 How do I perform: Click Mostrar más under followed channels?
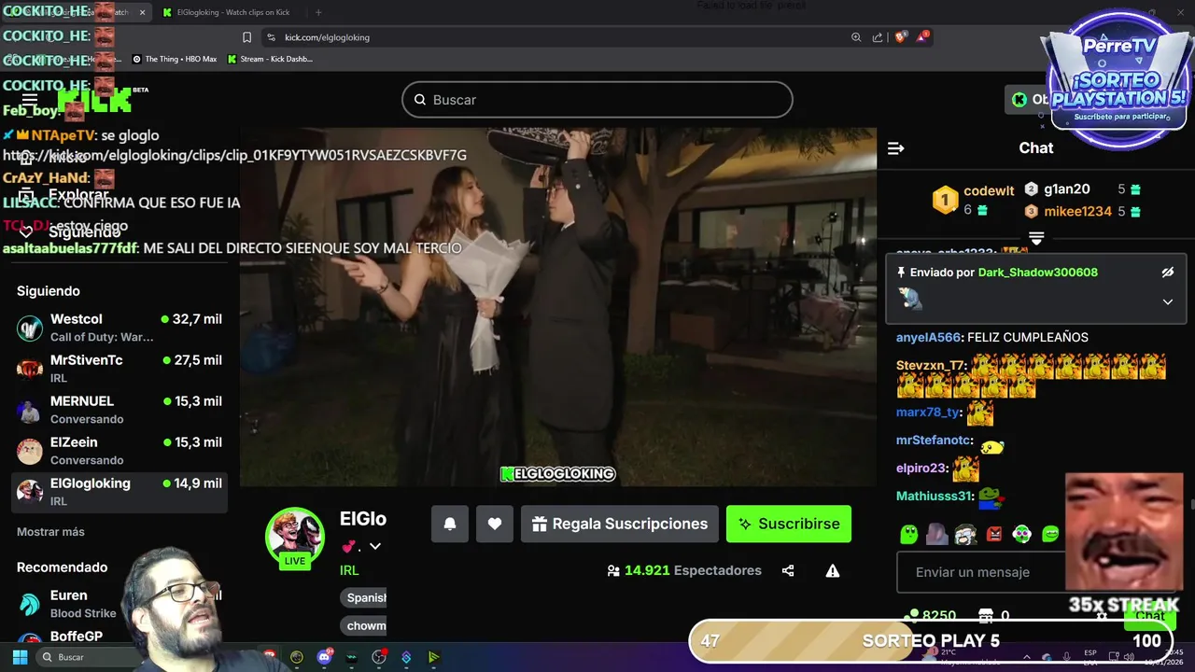click(50, 532)
